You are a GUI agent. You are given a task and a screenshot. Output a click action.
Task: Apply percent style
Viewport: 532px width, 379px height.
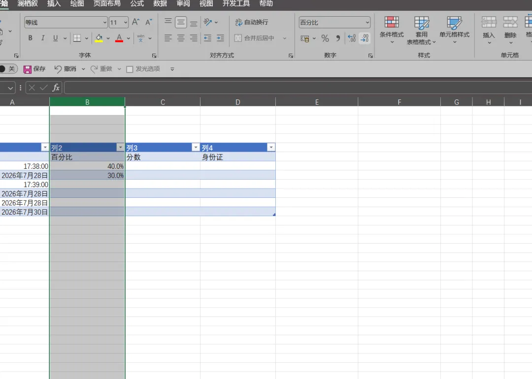point(325,38)
